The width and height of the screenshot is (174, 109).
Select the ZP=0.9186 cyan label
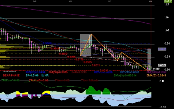[x=32, y=76]
